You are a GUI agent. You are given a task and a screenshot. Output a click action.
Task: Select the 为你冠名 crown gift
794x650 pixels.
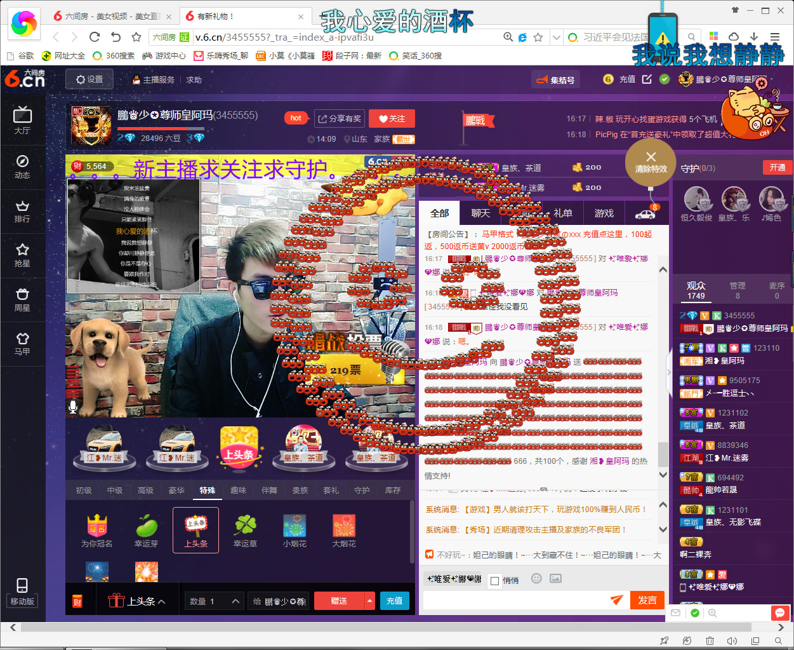click(97, 531)
